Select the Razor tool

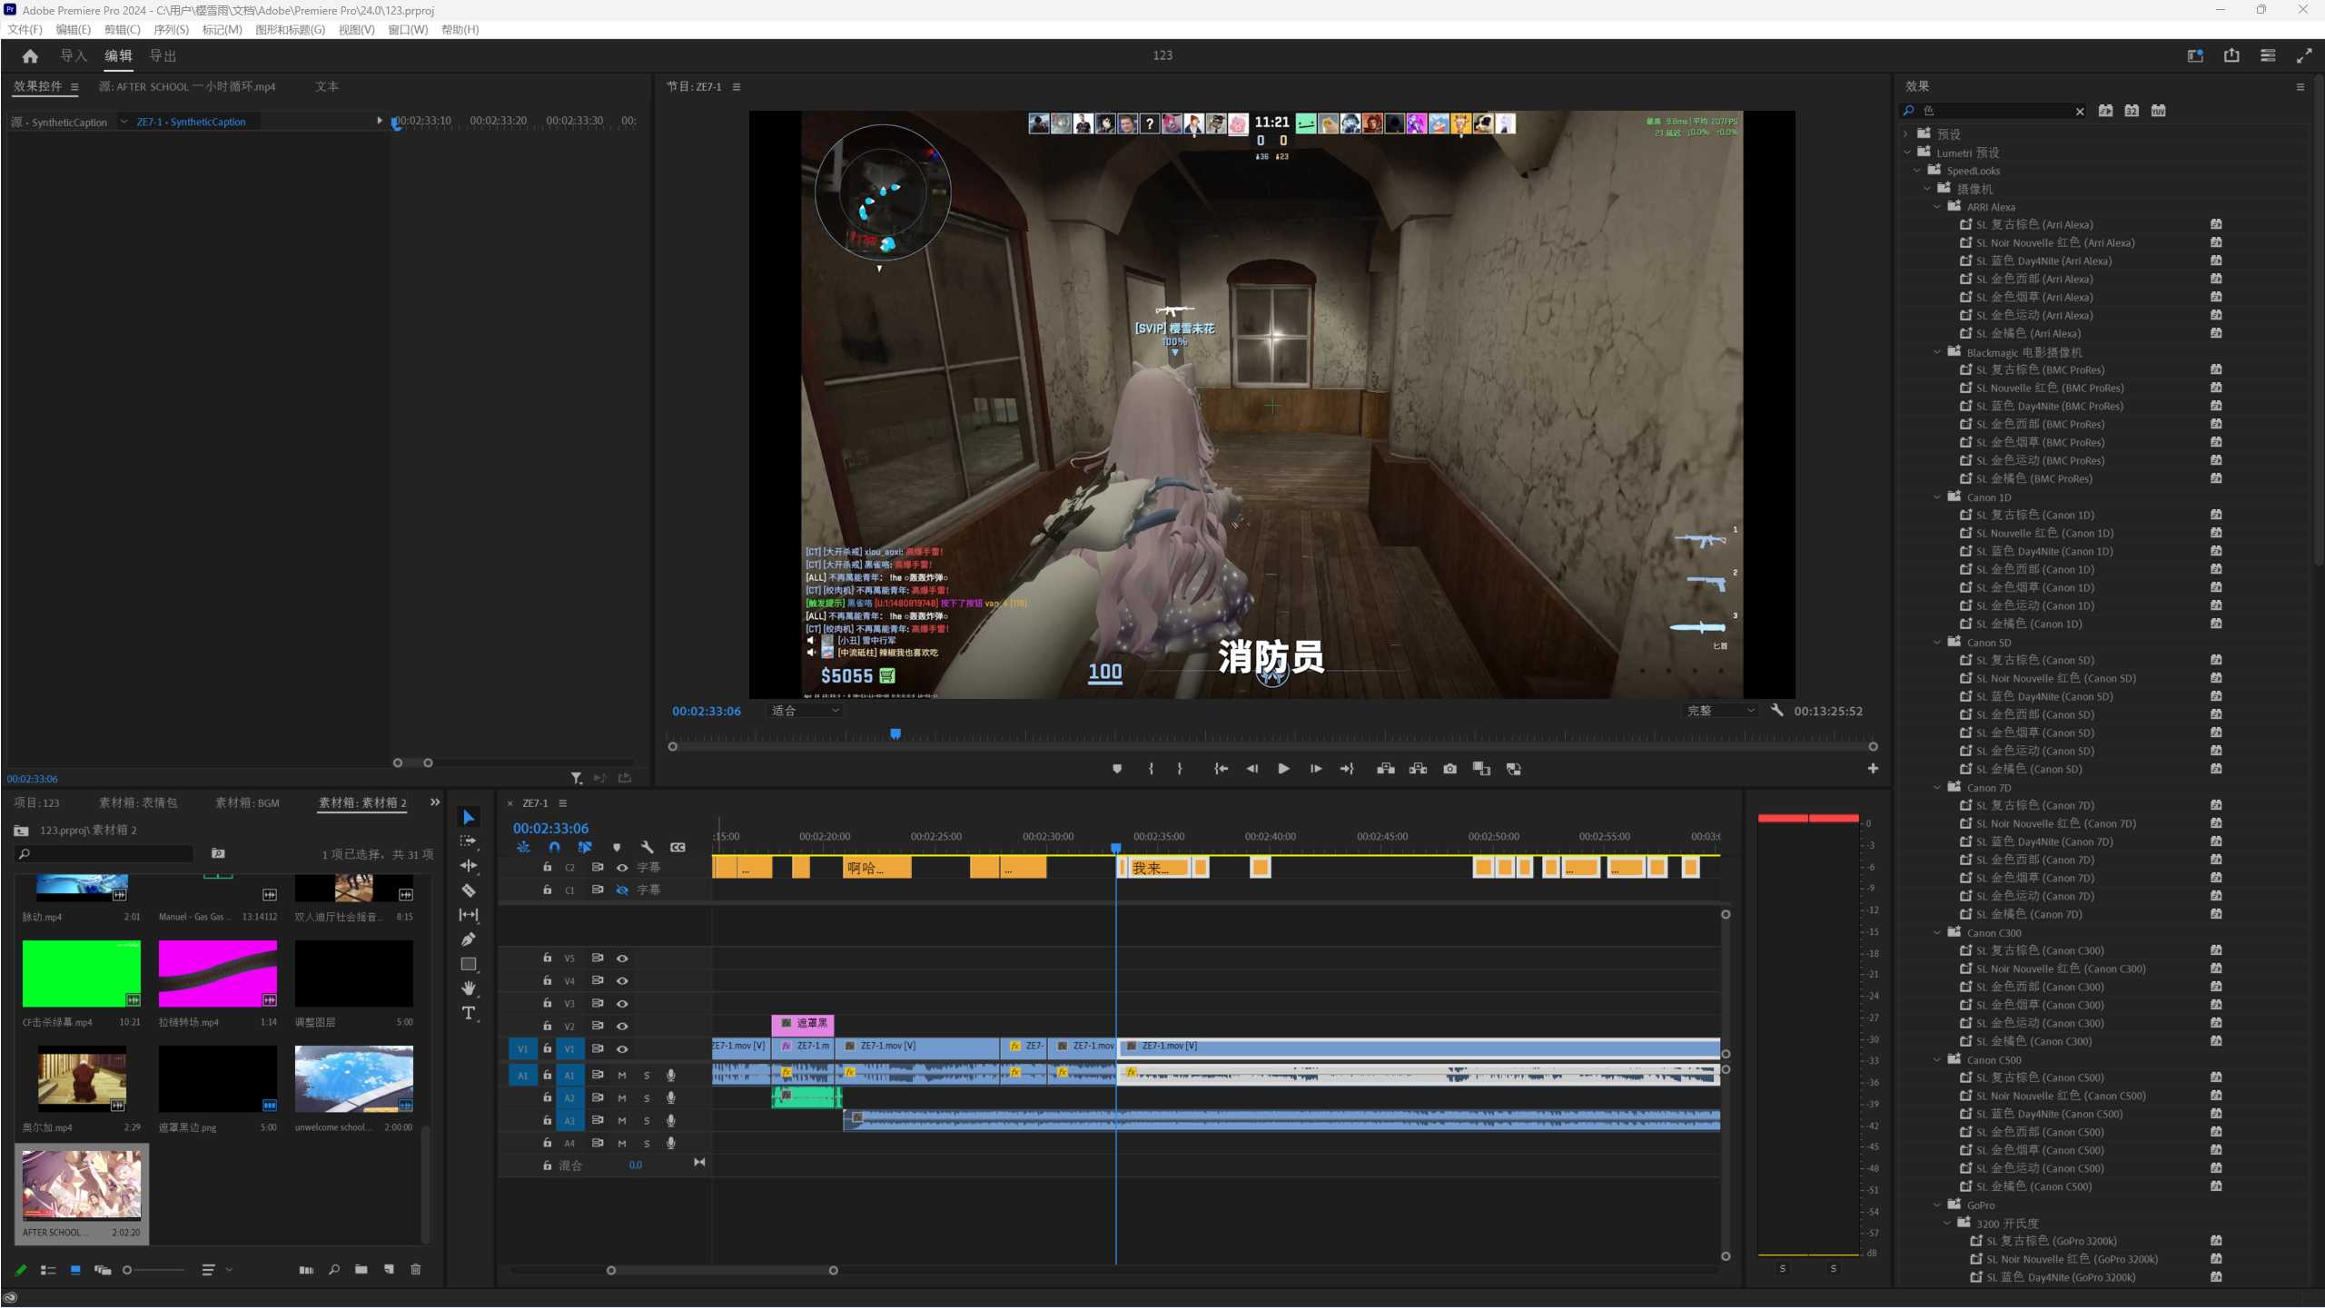(x=469, y=890)
